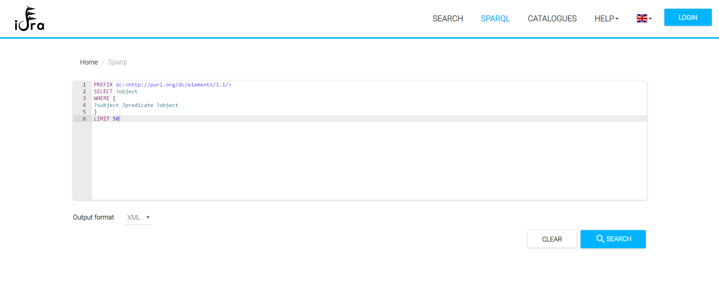Click the WHERE { line
This screenshot has height=293, width=719.
click(x=105, y=98)
